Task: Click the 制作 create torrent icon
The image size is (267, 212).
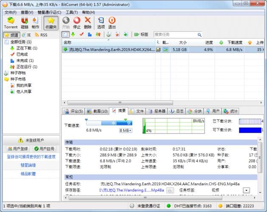Action: [35, 23]
